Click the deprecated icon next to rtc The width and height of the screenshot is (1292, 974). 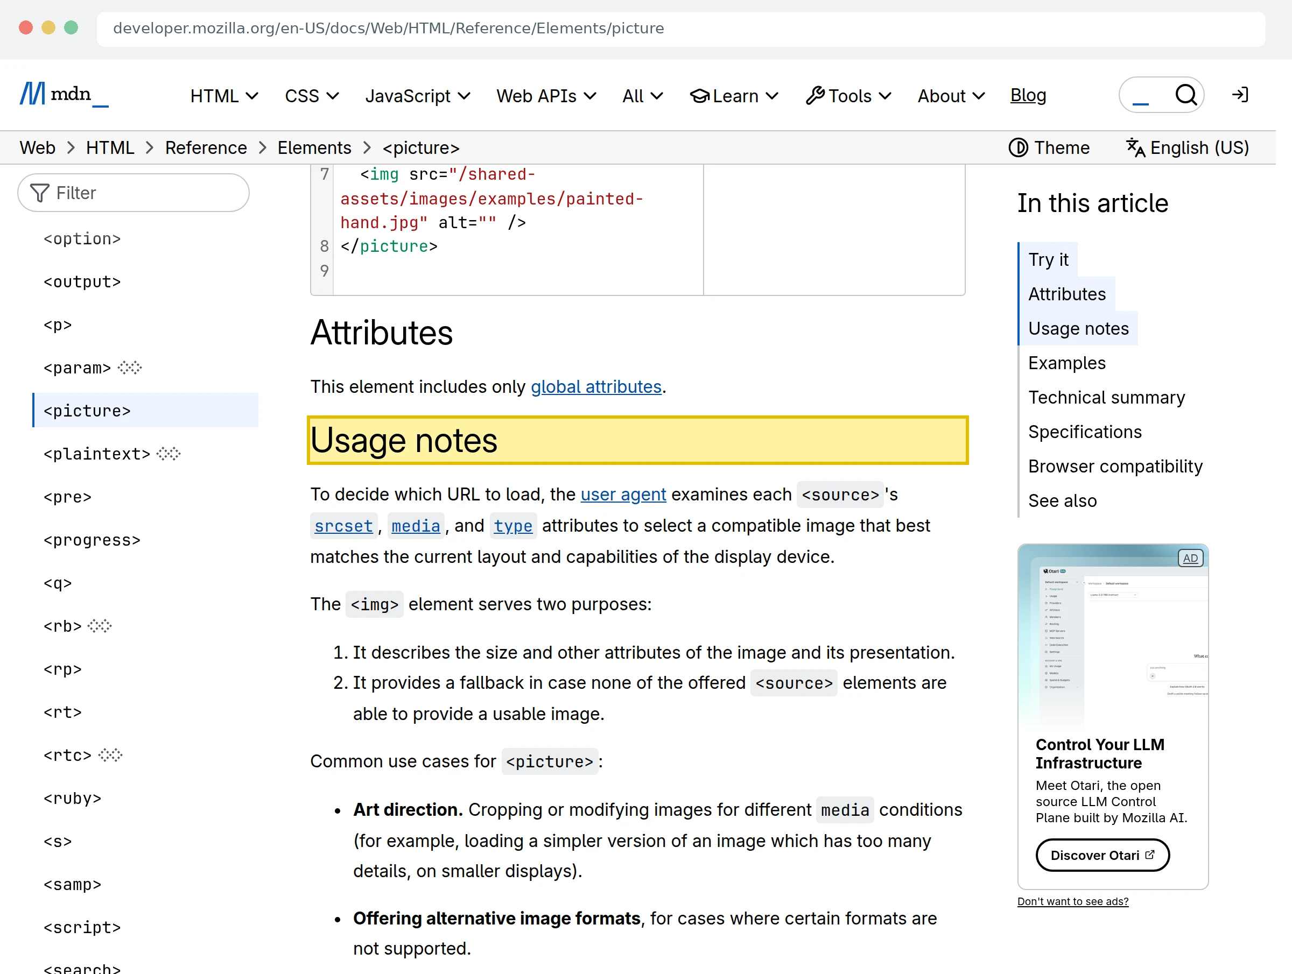(x=110, y=755)
